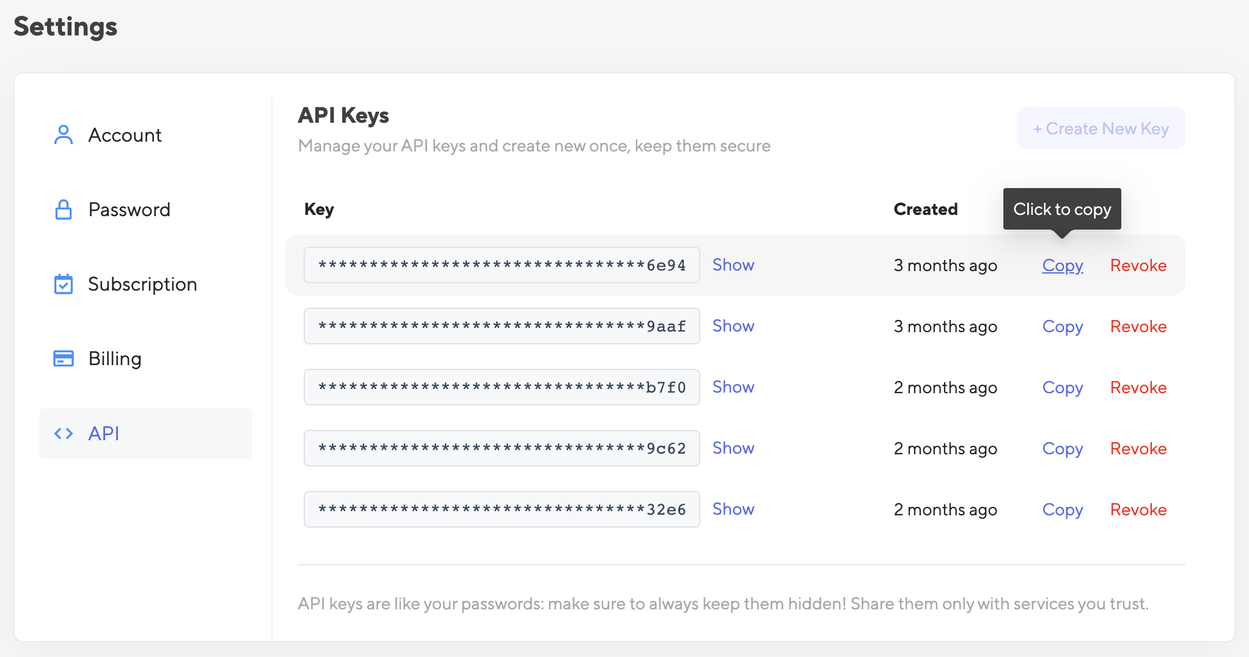Click the Password lock icon
The image size is (1249, 657).
pos(64,209)
